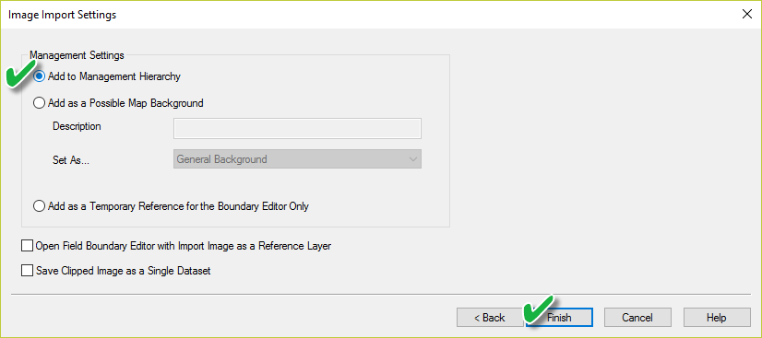Click the Finish button
The height and width of the screenshot is (338, 762).
pos(559,318)
